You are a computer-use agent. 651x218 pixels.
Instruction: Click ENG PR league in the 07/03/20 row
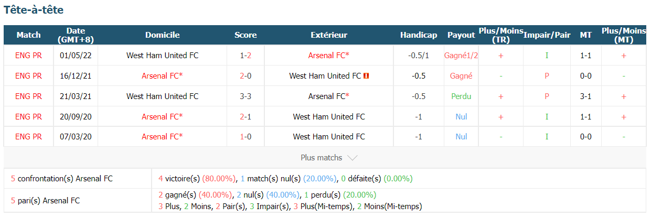[28, 137]
